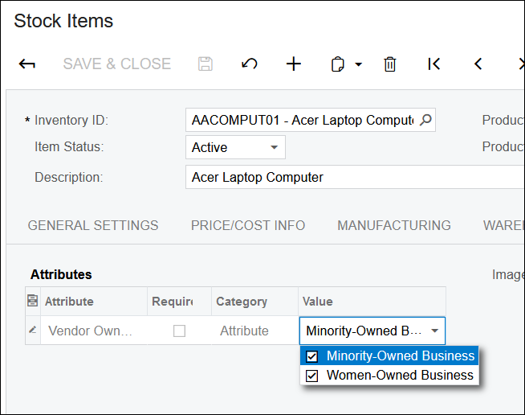525x415 pixels.
Task: Uncheck Women-Owned Business checkbox
Action: point(312,376)
